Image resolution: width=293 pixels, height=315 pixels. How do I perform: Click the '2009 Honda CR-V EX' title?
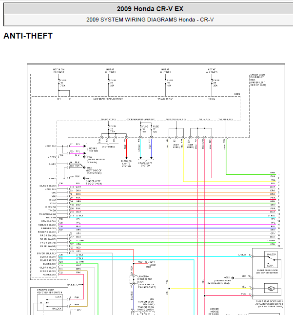[150, 9]
